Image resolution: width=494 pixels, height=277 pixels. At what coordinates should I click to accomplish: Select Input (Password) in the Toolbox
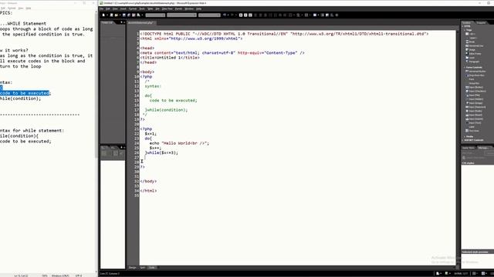[477, 107]
